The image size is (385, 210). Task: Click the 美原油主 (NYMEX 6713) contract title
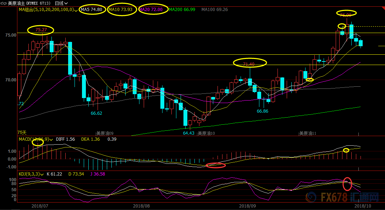(27, 3)
